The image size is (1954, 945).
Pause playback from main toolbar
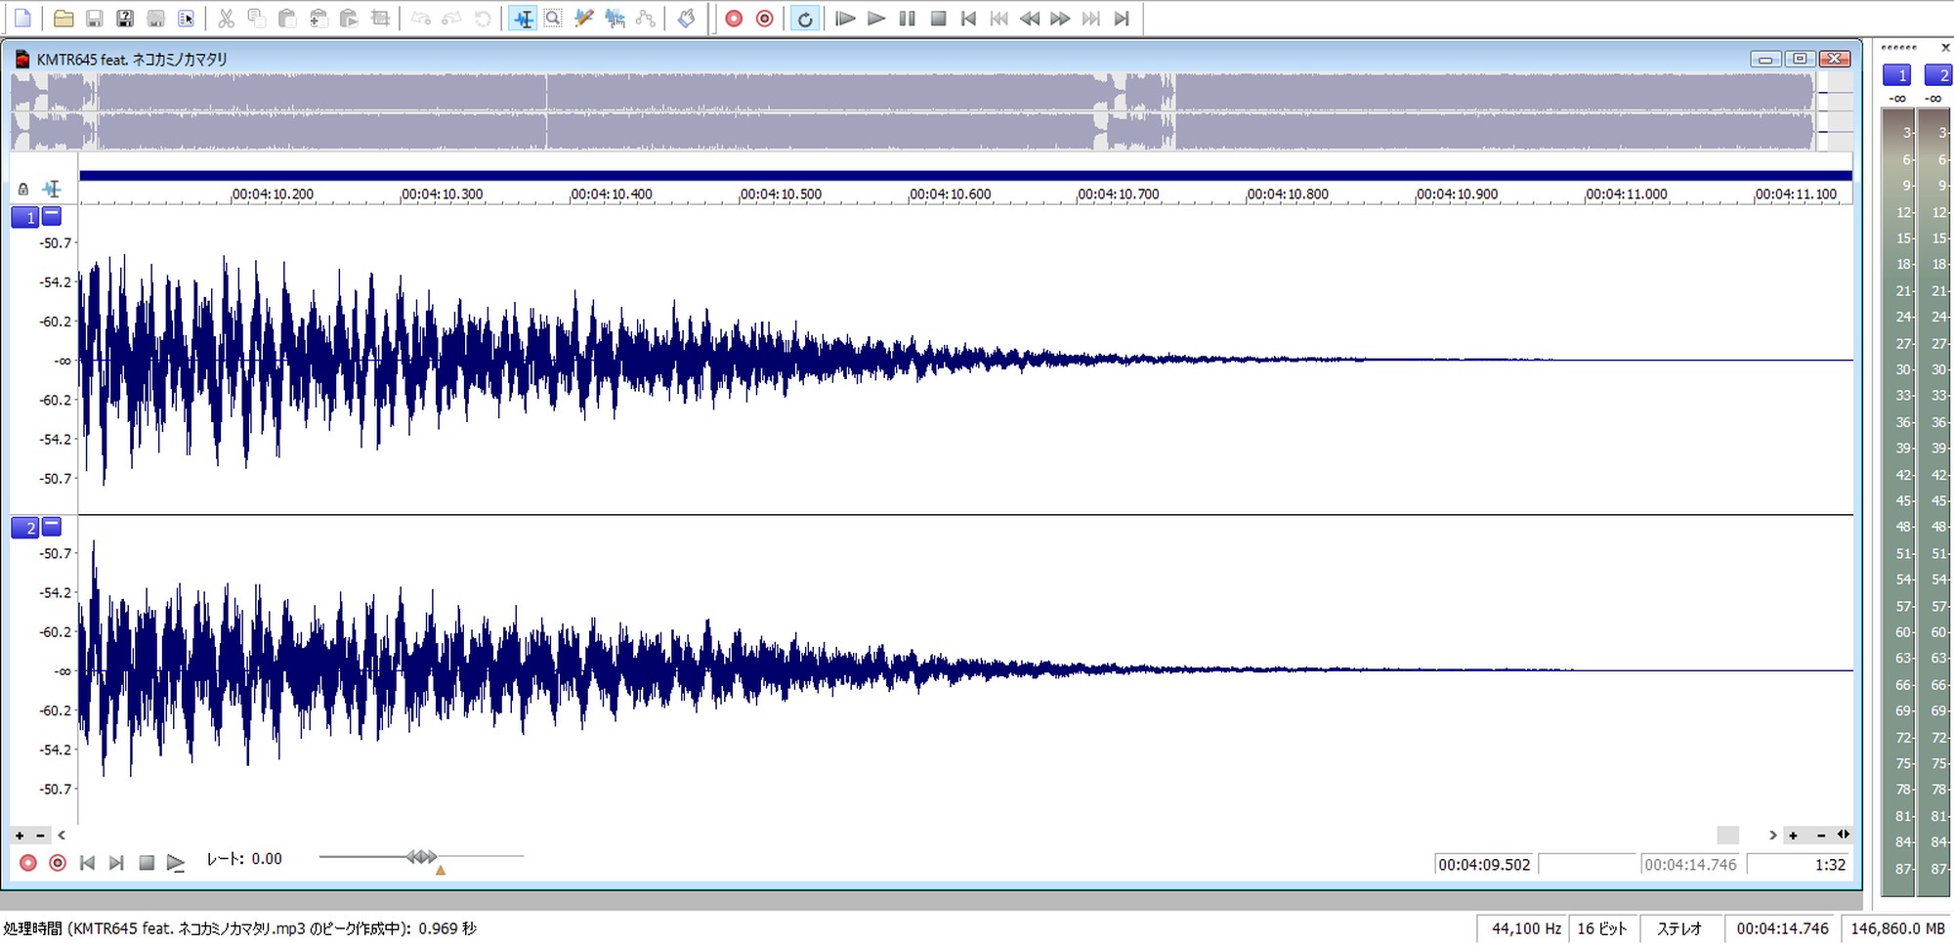(x=908, y=19)
